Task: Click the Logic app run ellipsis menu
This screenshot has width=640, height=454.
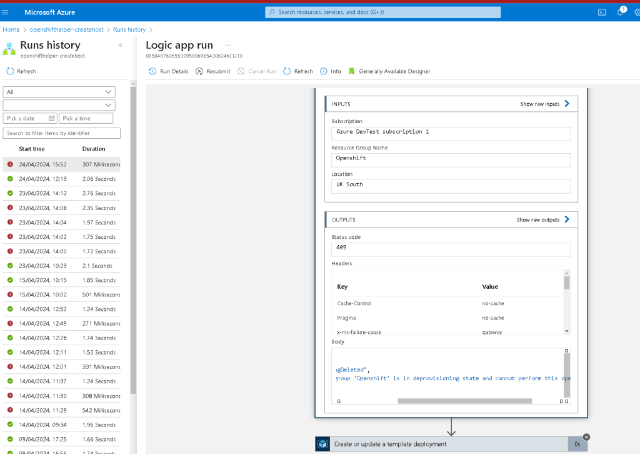Action: click(227, 45)
